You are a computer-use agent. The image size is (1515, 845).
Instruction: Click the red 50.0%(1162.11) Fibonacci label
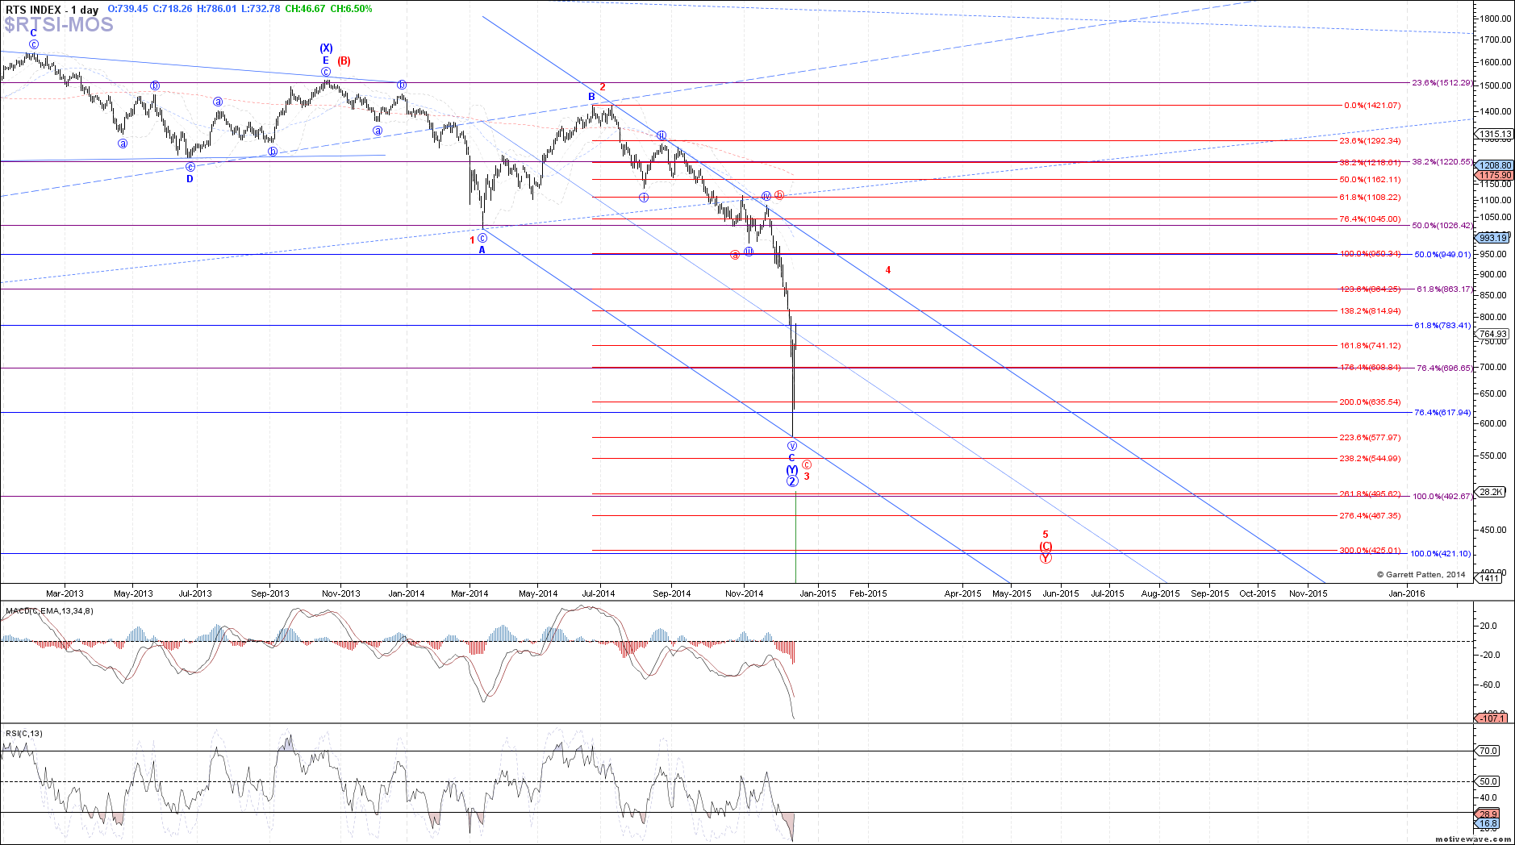[1370, 179]
